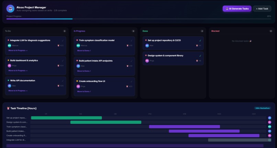
Task: Uncheck 'Set up project repository & CI/CD' checkmark
Action: (200, 41)
